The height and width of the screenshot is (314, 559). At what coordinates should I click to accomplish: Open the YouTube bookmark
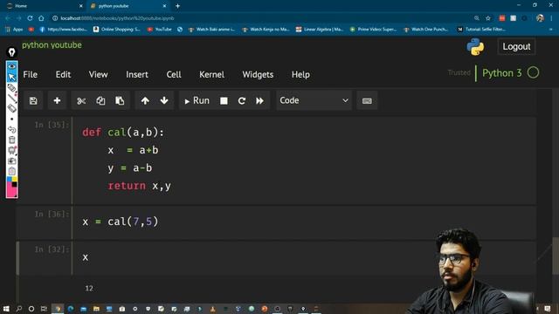coord(160,29)
